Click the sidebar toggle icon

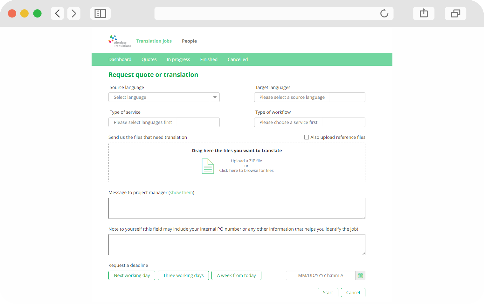click(100, 13)
